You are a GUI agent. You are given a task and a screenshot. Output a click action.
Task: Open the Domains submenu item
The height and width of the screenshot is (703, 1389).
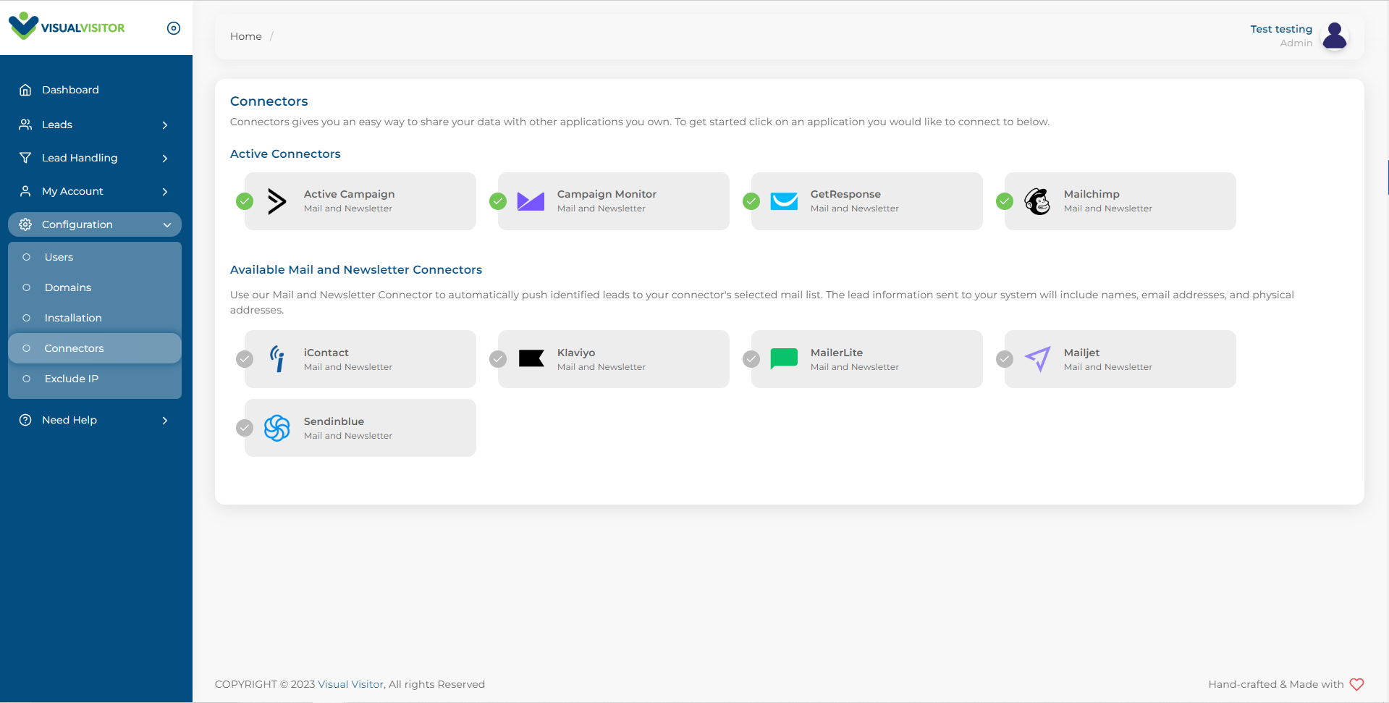coord(95,287)
